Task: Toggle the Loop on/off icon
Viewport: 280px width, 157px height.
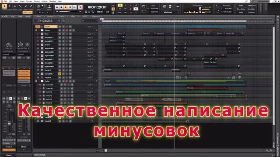Action: tap(143, 7)
